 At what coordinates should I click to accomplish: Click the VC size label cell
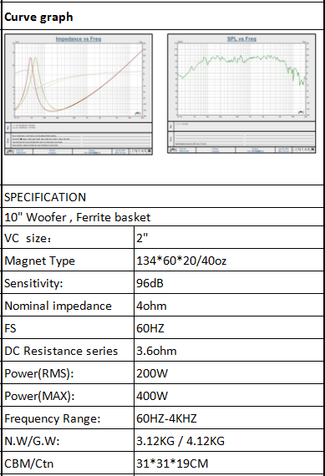coord(68,238)
